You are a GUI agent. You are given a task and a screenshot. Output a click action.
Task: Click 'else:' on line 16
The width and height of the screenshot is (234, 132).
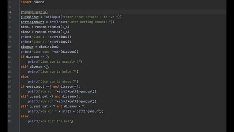25,77
